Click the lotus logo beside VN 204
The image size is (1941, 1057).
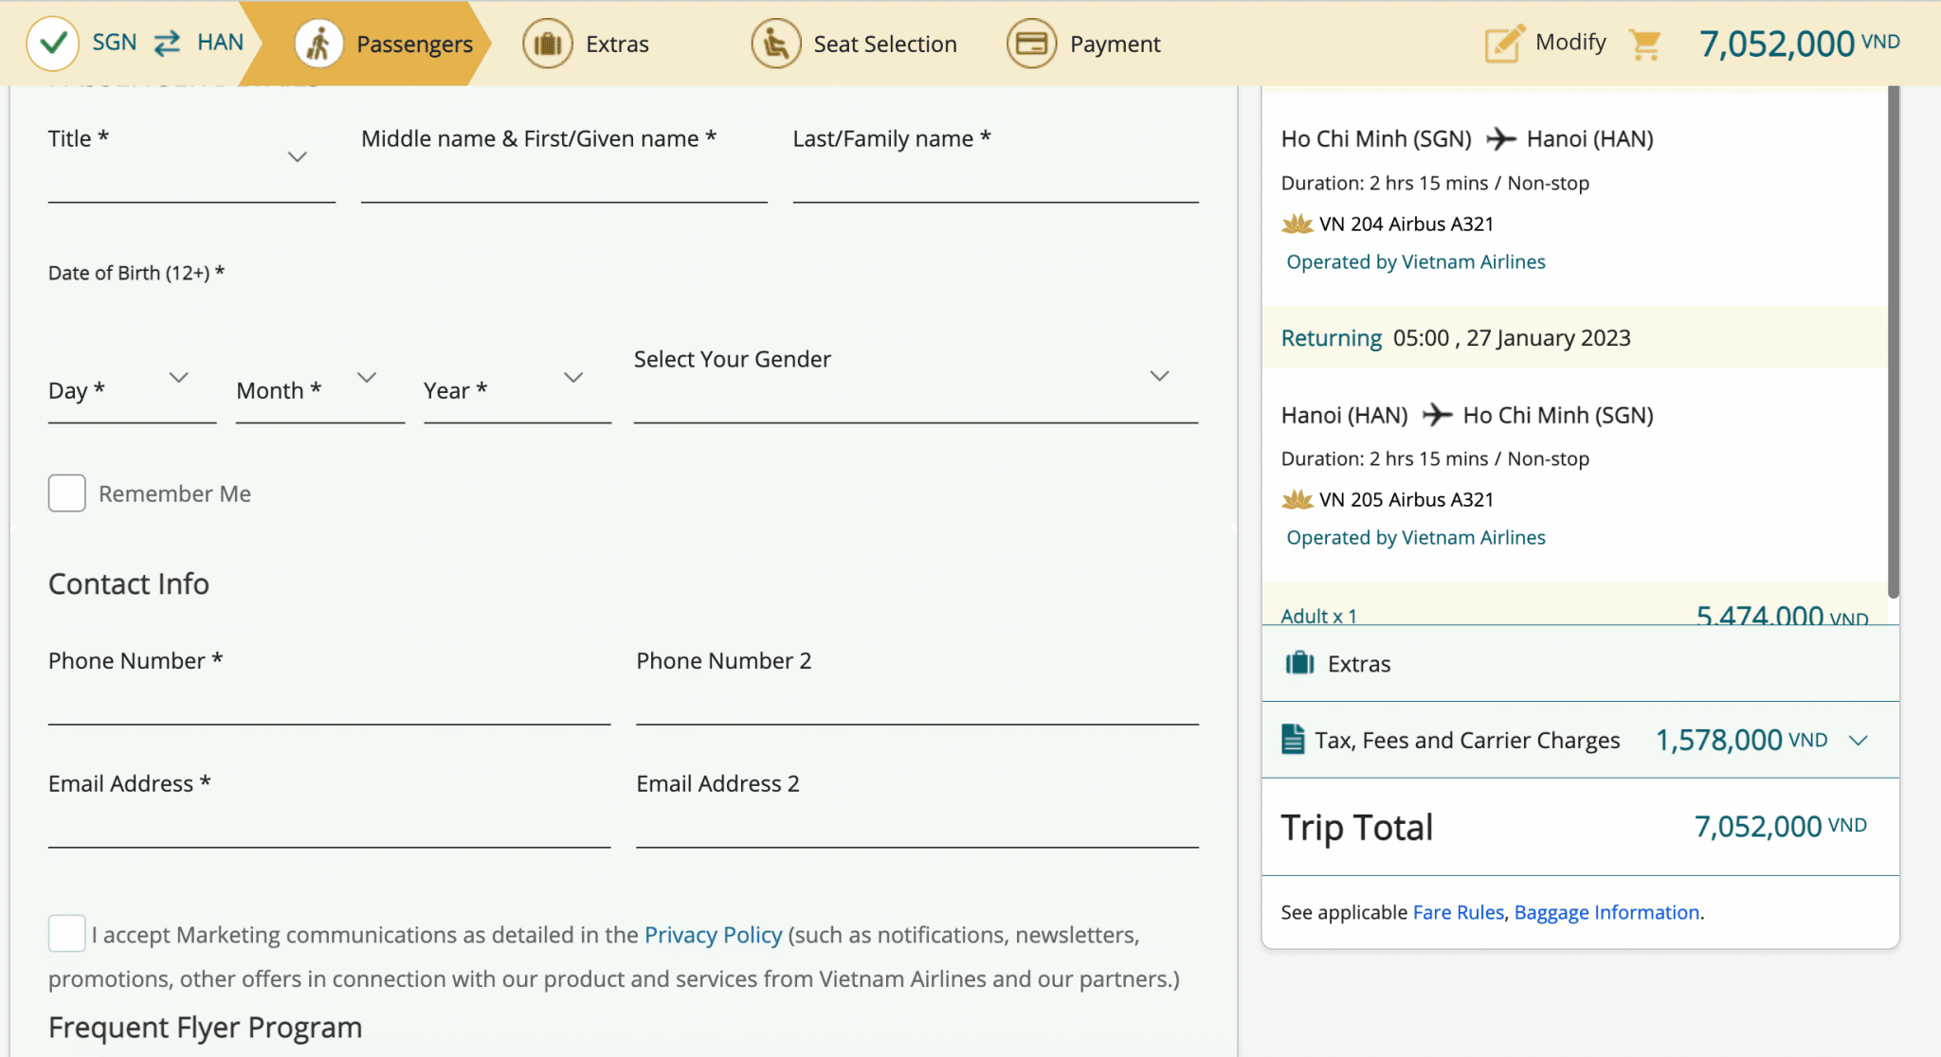(1297, 224)
